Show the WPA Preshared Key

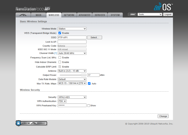click(88, 106)
